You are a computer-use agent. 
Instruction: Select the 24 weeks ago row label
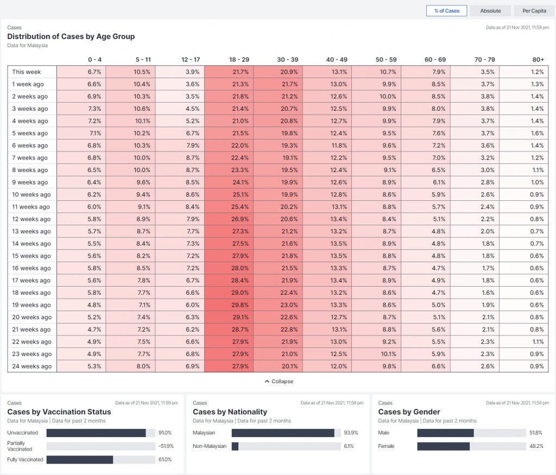click(31, 366)
